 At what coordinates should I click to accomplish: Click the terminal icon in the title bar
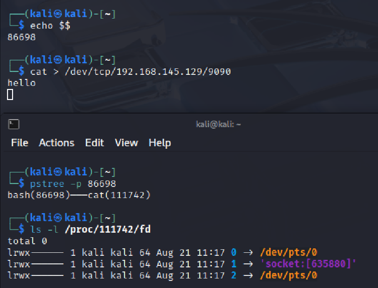coord(14,125)
